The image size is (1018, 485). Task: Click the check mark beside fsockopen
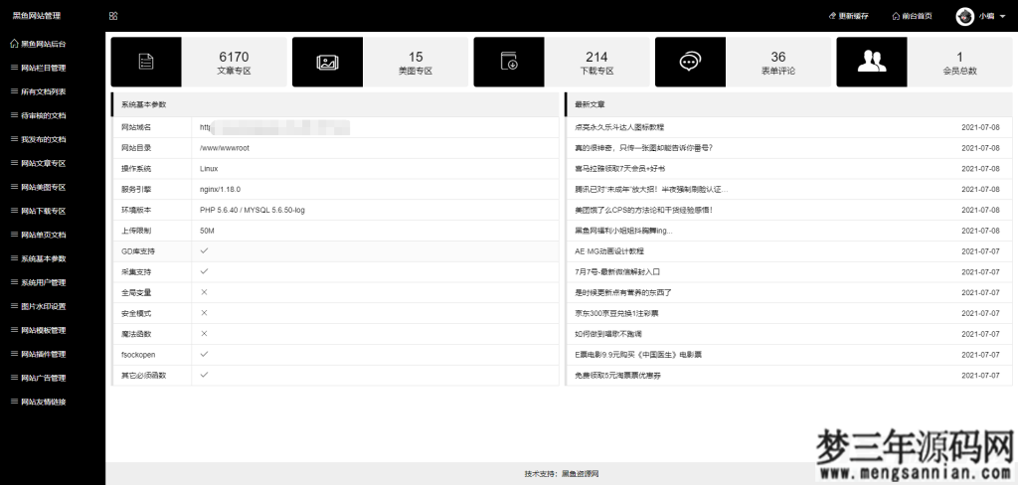coord(204,355)
